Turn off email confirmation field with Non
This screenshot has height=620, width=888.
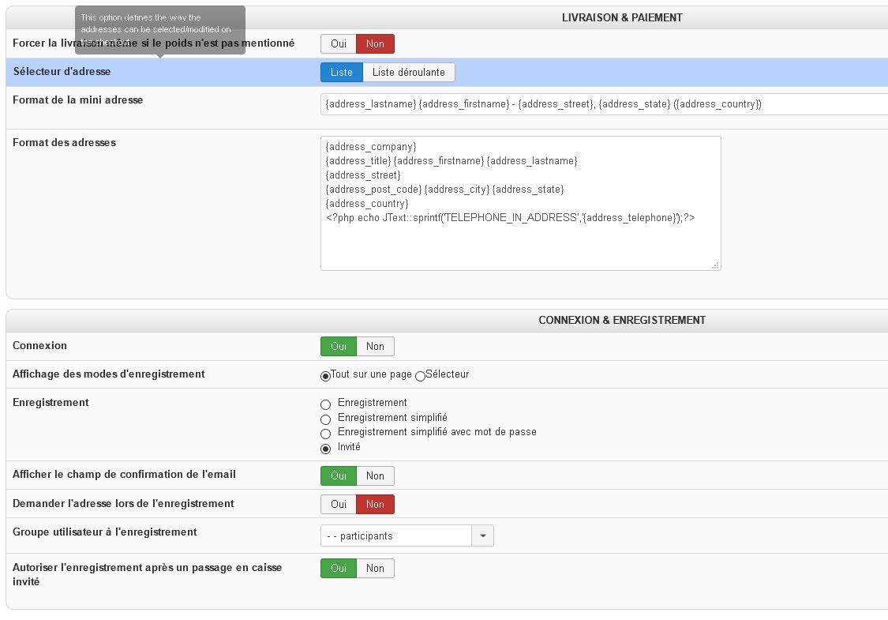pos(375,476)
